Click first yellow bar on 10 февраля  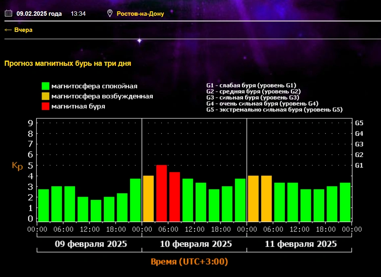pos(148,198)
